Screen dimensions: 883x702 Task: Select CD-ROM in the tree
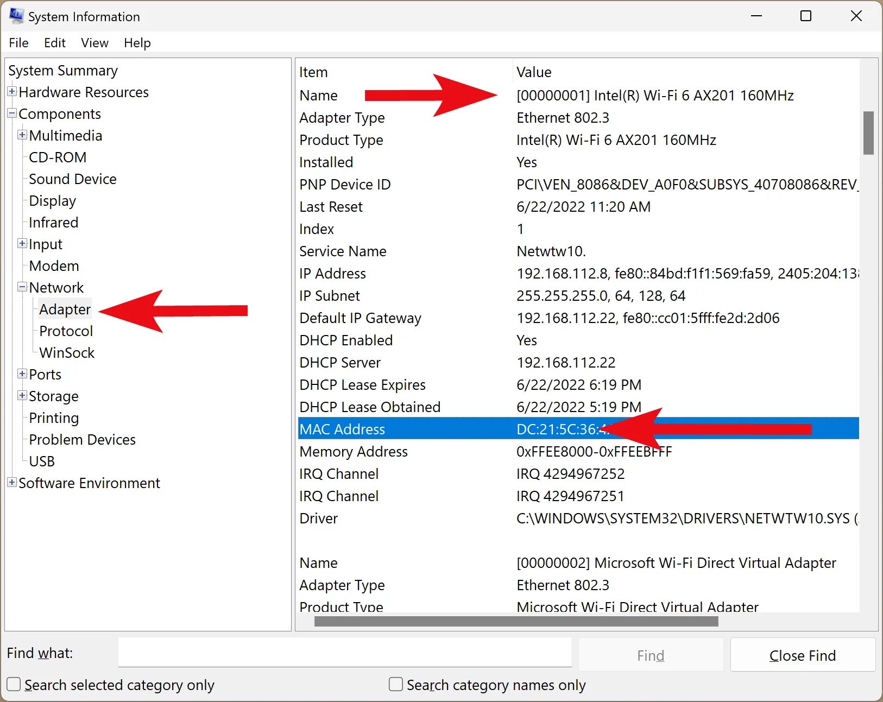click(58, 157)
